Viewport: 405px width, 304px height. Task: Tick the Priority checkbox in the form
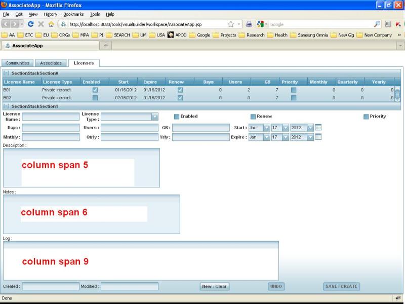point(366,117)
